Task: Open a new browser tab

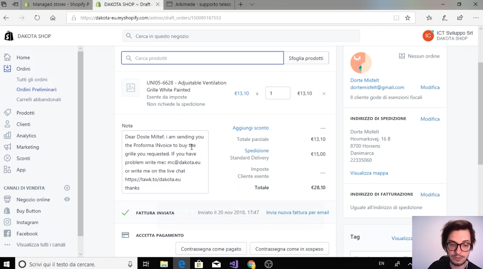Action: [x=241, y=5]
